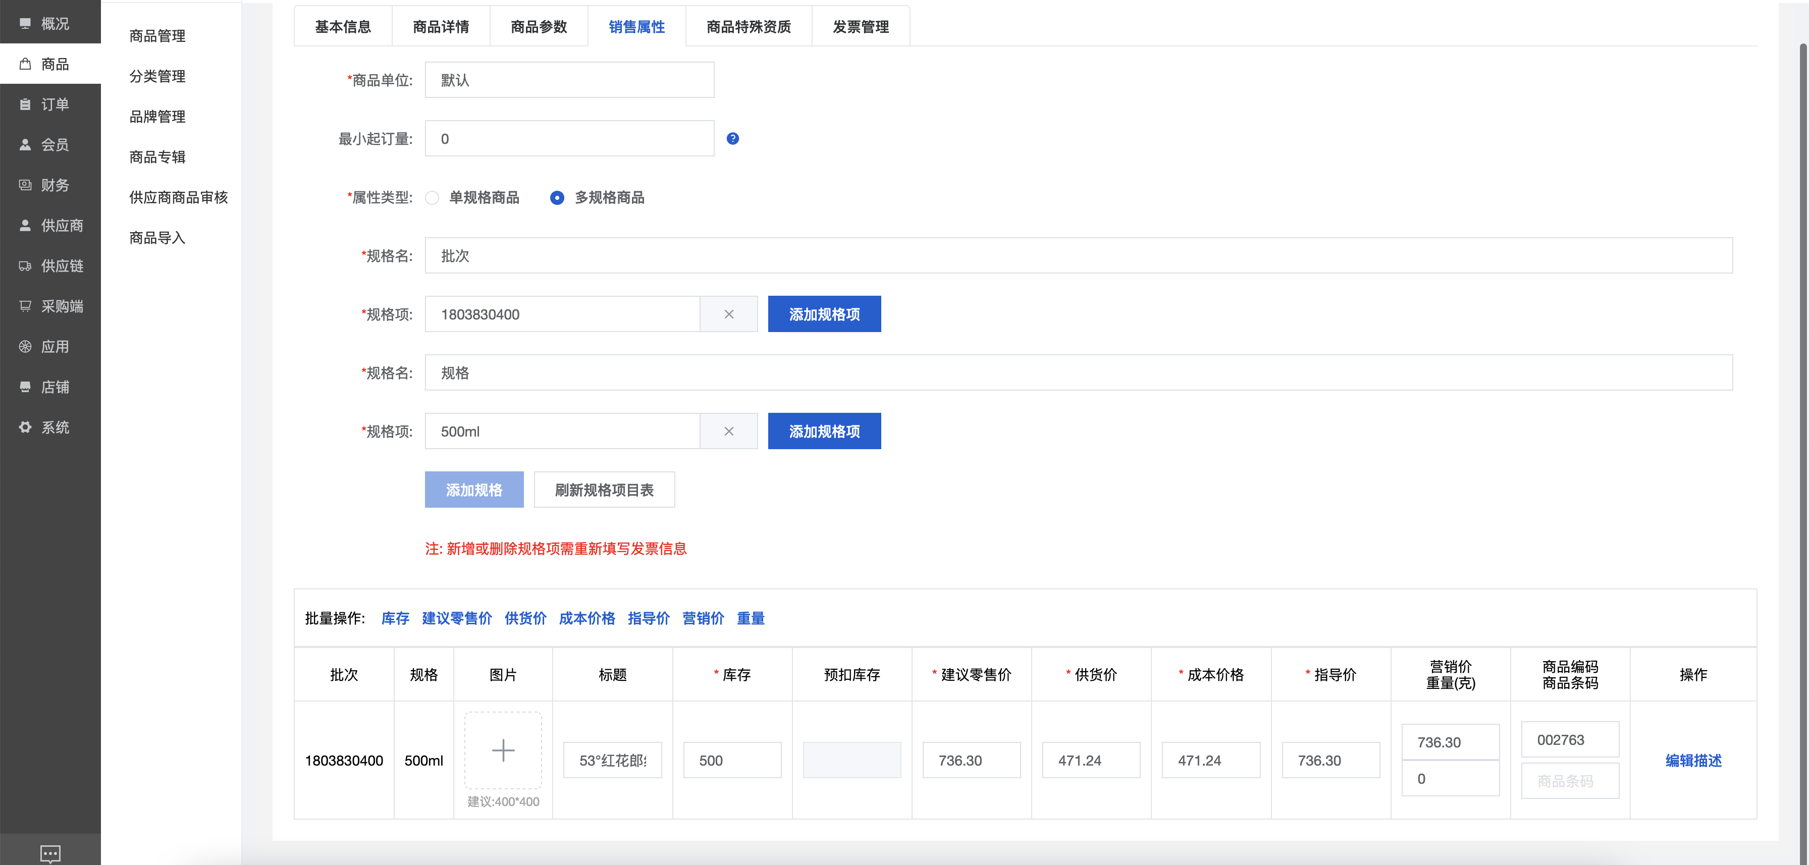Click the 最小起订量 input field
This screenshot has height=865, width=1809.
point(569,138)
